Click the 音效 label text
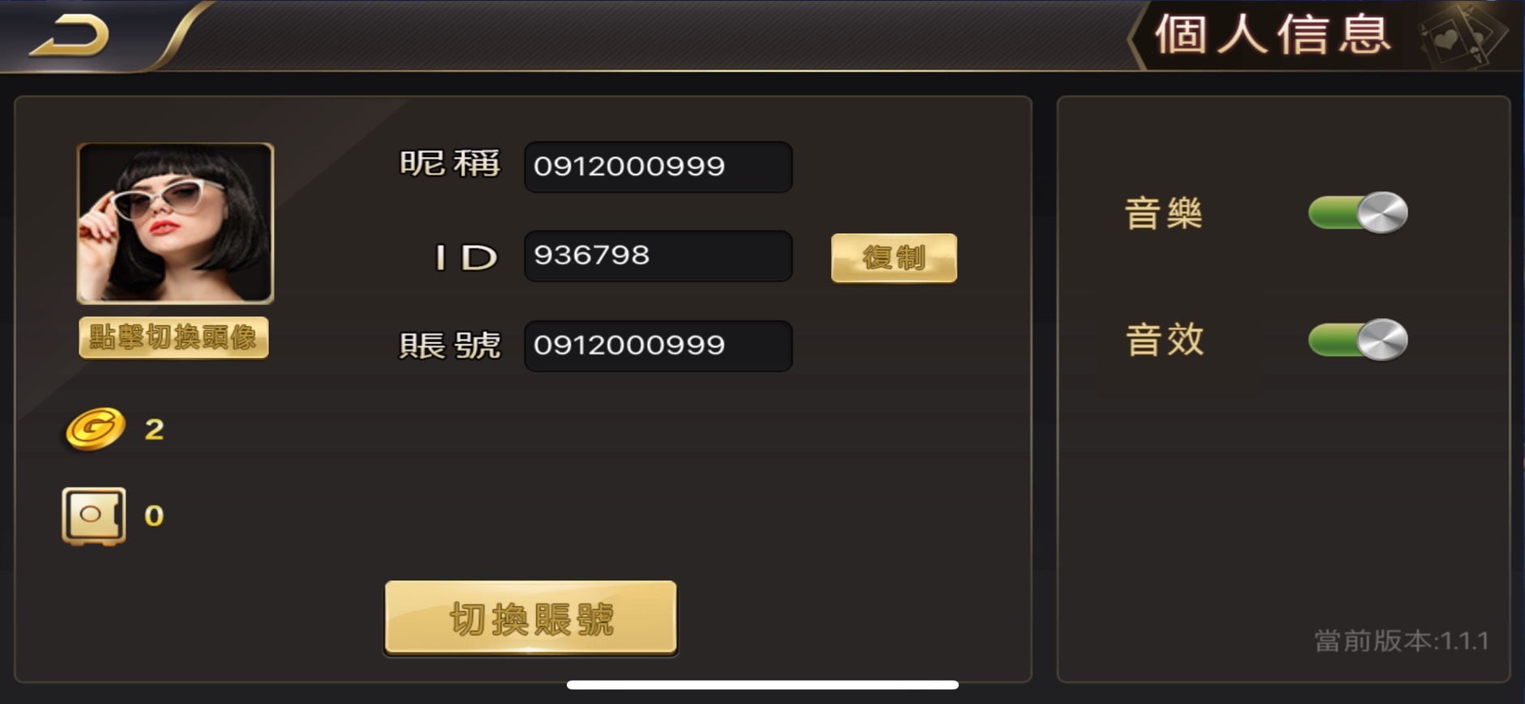This screenshot has width=1525, height=704. pos(1165,340)
